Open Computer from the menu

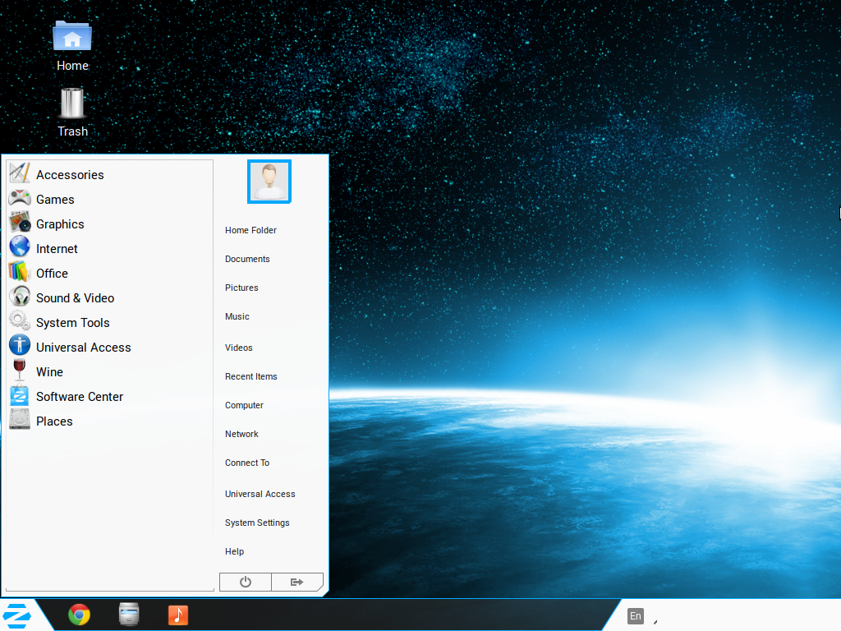click(244, 406)
